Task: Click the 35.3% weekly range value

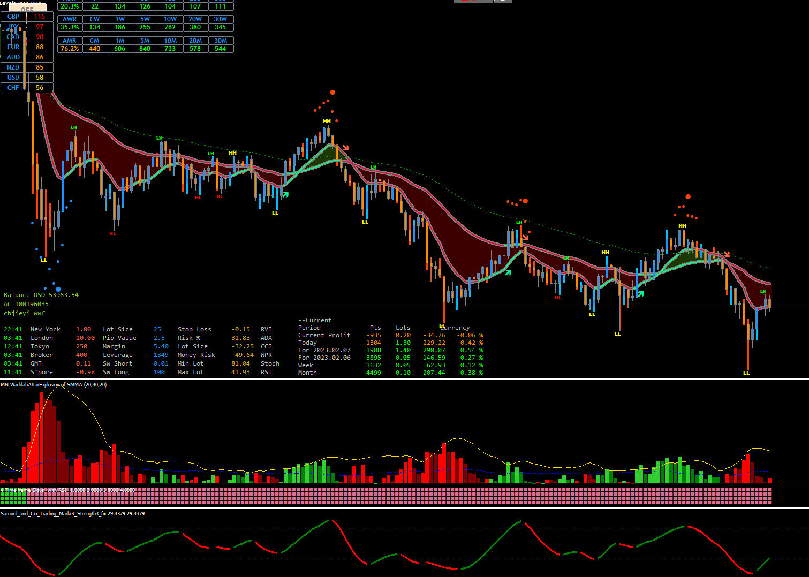Action: tap(70, 27)
